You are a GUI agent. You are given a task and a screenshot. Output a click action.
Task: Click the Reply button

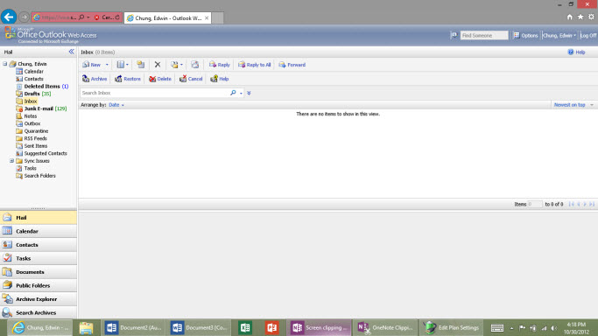219,65
